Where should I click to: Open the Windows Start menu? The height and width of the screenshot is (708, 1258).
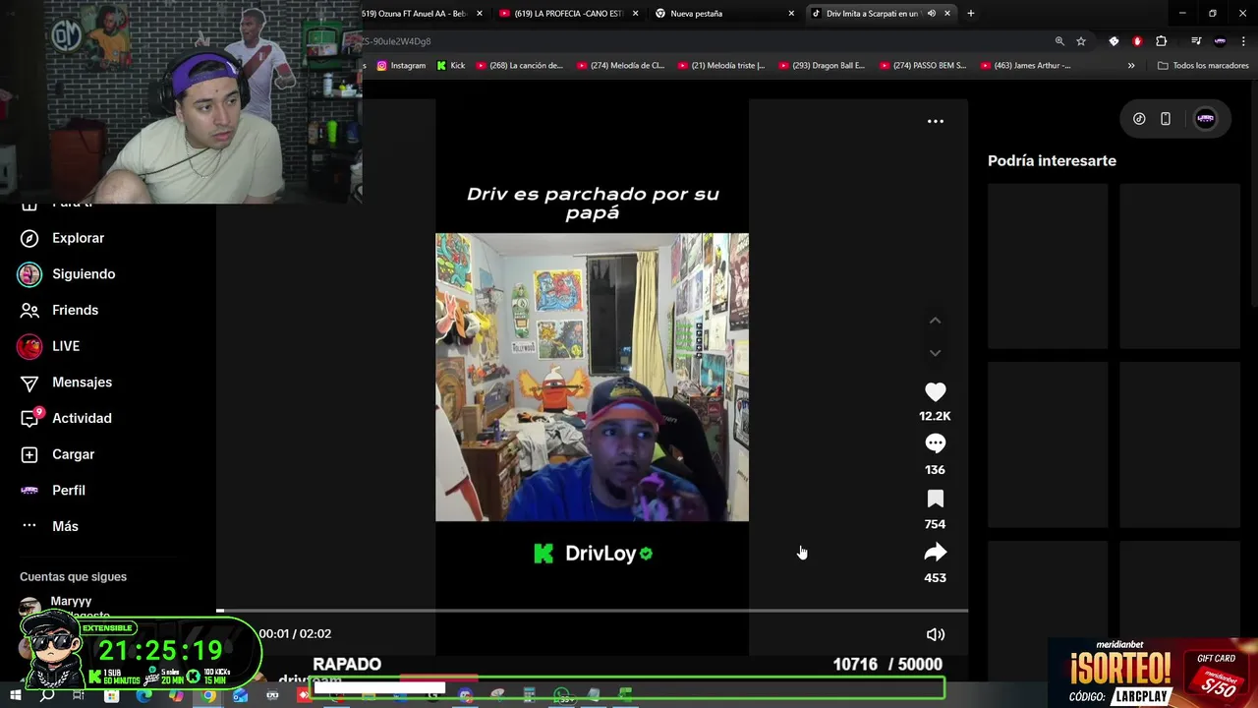click(x=15, y=695)
